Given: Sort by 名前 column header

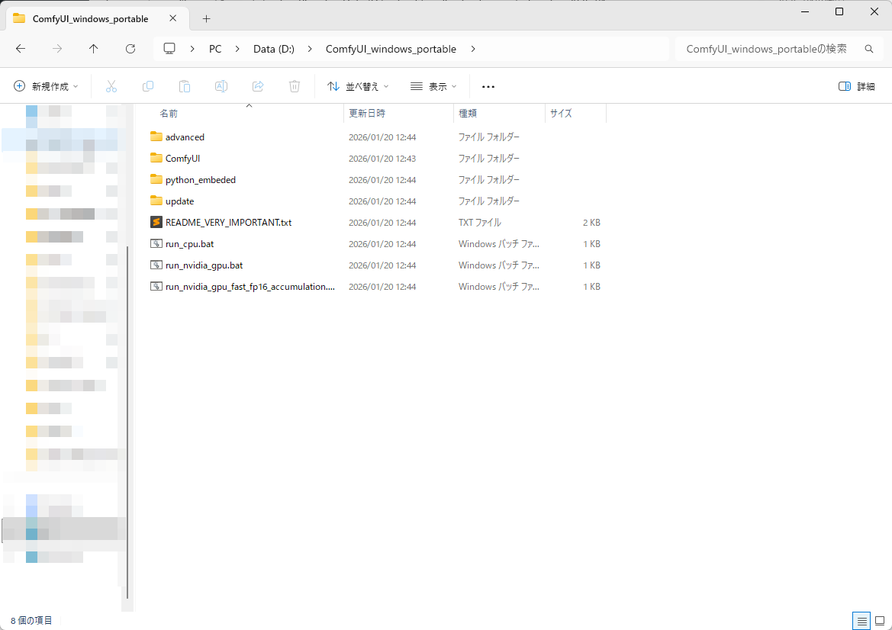Looking at the screenshot, I should point(169,113).
